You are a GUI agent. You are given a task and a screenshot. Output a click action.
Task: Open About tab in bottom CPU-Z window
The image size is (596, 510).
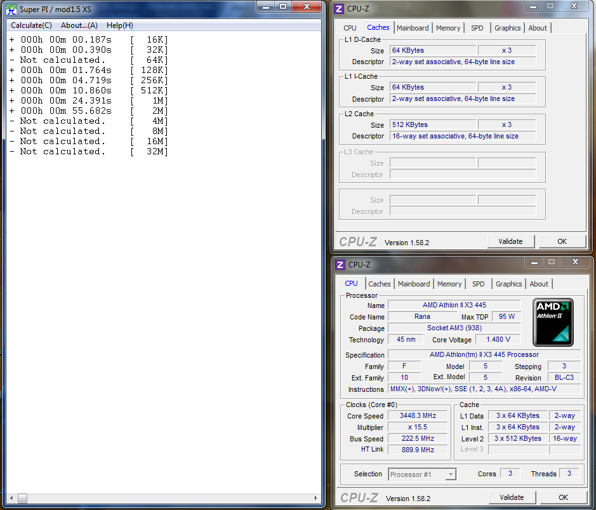pyautogui.click(x=539, y=284)
